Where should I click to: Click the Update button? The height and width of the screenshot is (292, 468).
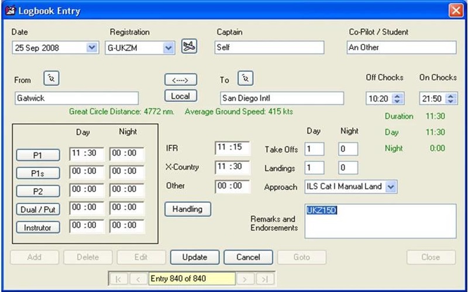pyautogui.click(x=195, y=257)
